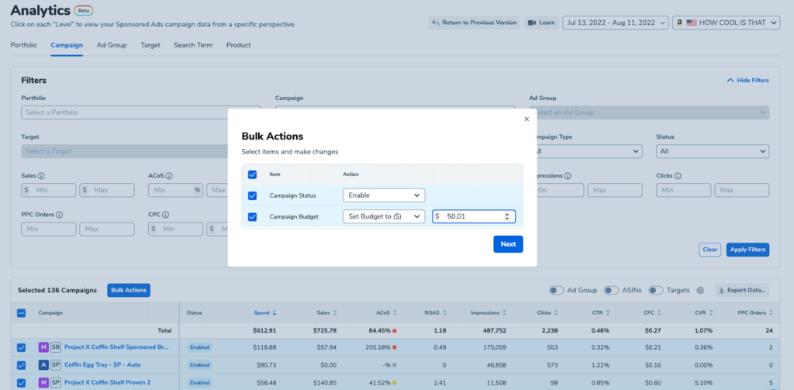Click the PPC Orders info icon
Image resolution: width=794 pixels, height=390 pixels.
pyautogui.click(x=59, y=215)
